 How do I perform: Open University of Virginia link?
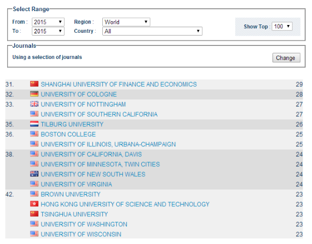[x=76, y=184]
